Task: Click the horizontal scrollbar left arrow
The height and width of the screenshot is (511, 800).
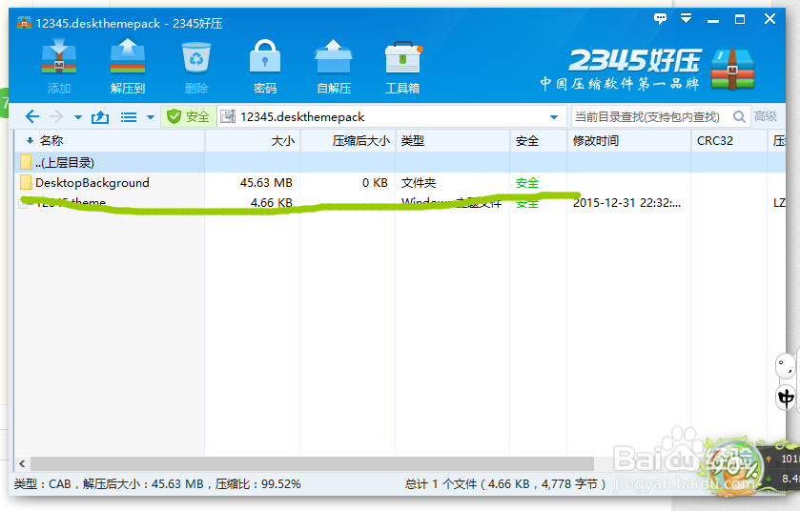Action: tap(22, 463)
